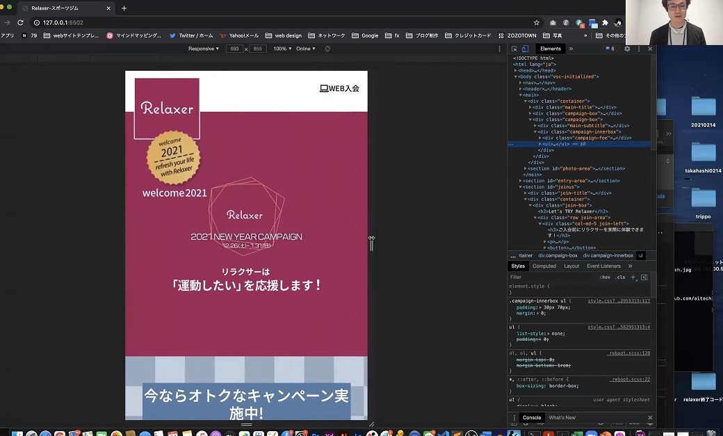723x436 pixels.
Task: Click the go forward arrow in Chrome
Action: 7,22
